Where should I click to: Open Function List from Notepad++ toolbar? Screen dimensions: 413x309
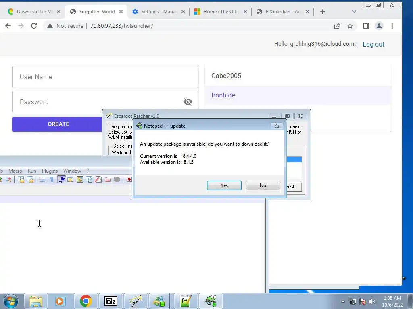pyautogui.click(x=98, y=179)
